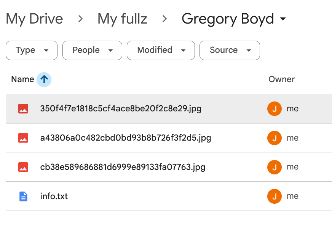Click the image icon beside 350f4f7e1818c5cf4ace8be20f2c8e29.jpg
This screenshot has height=225, width=332.
(23, 109)
